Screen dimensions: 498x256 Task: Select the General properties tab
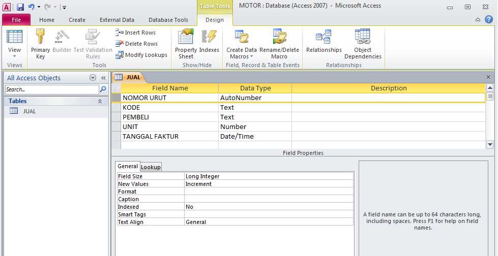coord(128,166)
